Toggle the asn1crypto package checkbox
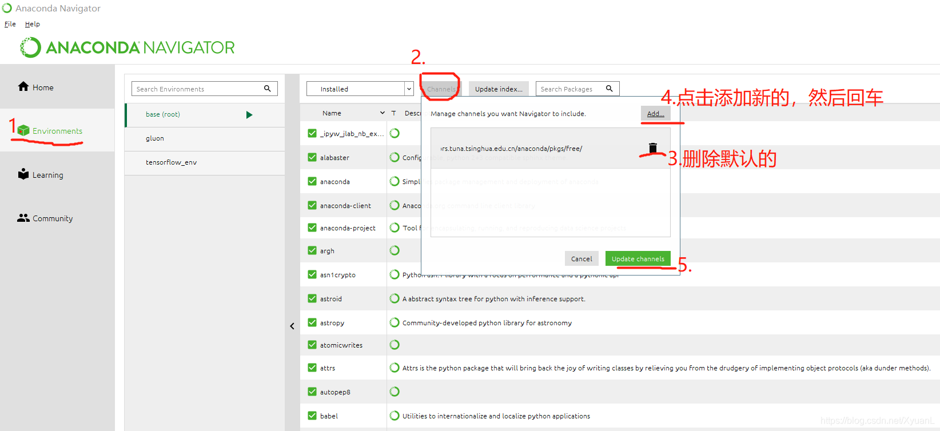This screenshot has width=940, height=431. tap(312, 274)
